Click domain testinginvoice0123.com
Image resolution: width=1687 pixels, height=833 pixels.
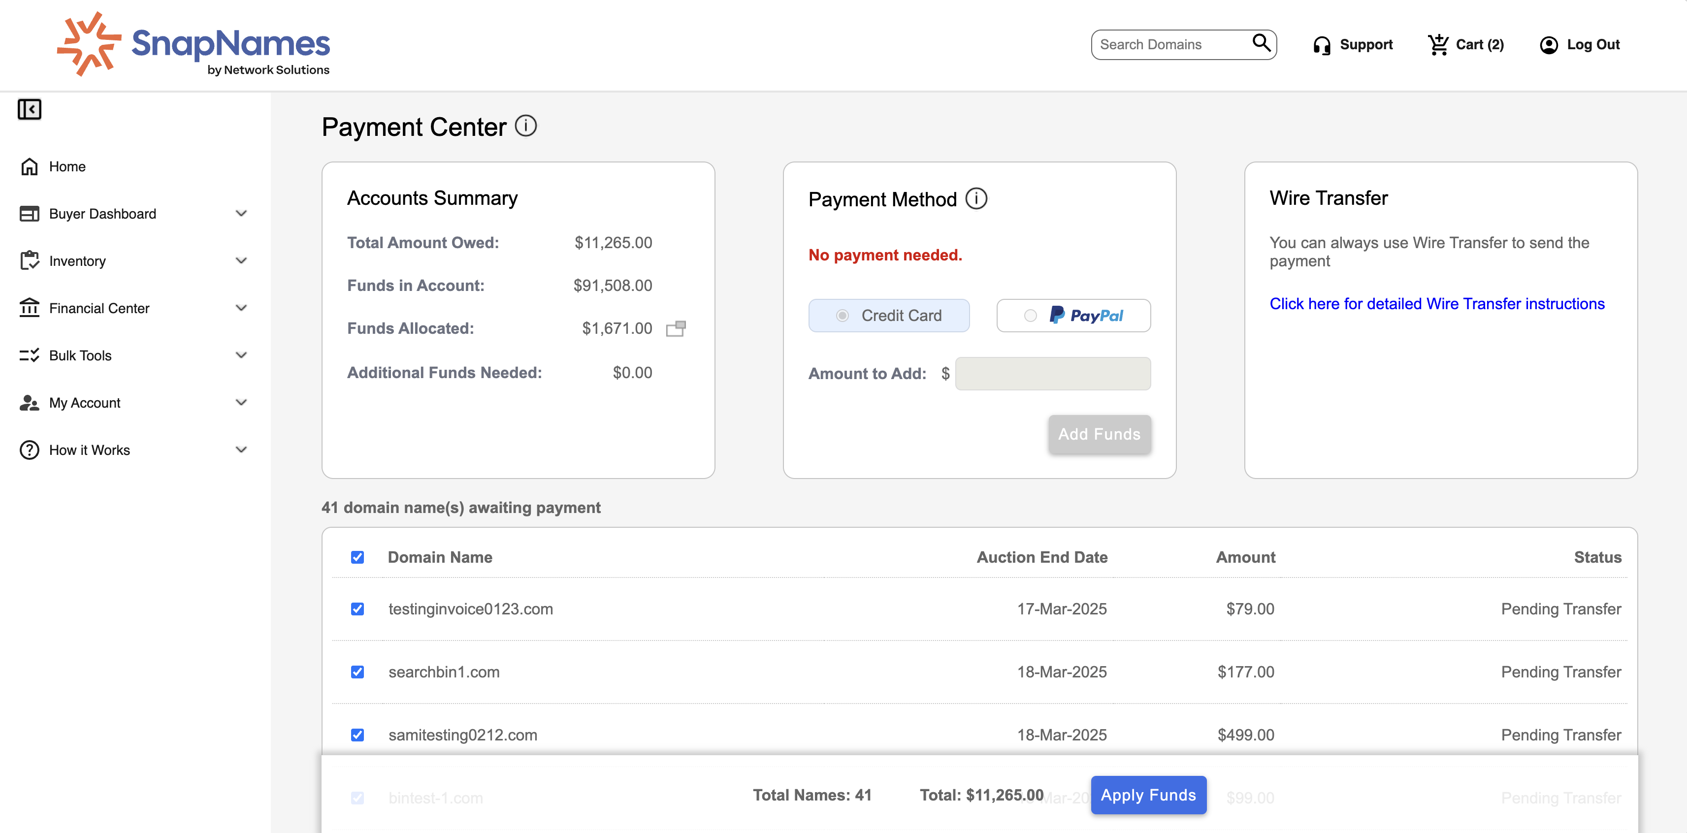click(470, 609)
